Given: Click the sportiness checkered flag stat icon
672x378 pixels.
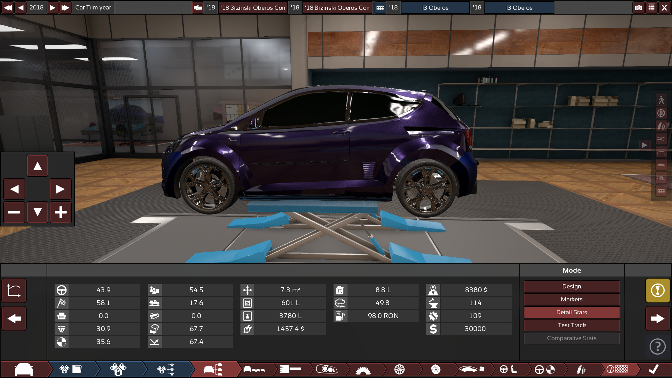Looking at the screenshot, I should 62,303.
